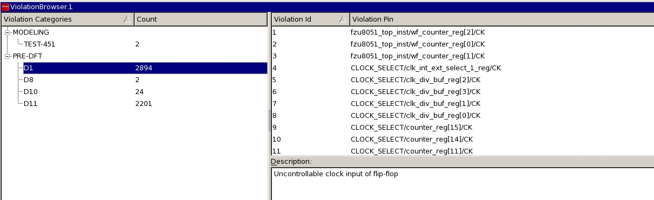Viewport: 654px width, 200px height.
Task: Click the Description text box
Action: (x=463, y=184)
